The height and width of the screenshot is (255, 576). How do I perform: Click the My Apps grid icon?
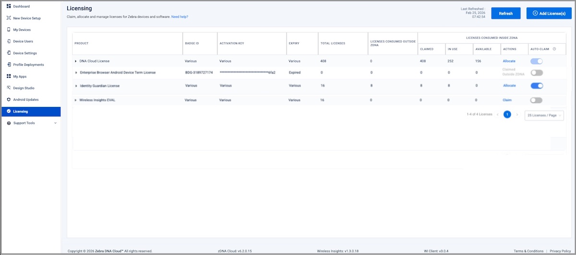pyautogui.click(x=9, y=76)
